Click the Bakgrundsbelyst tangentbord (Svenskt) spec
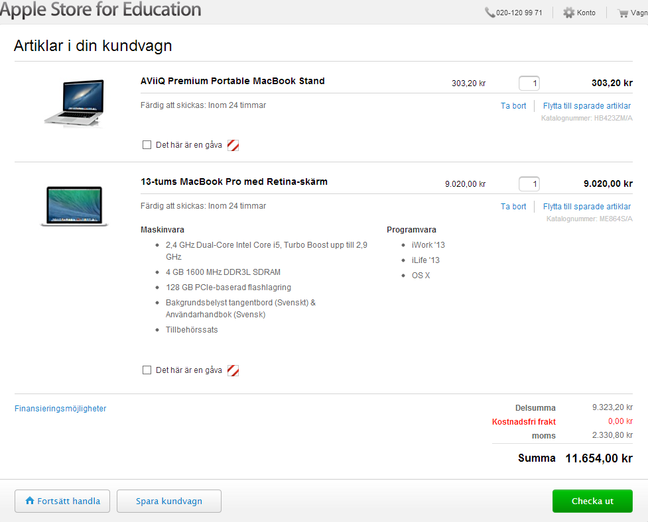The image size is (648, 522). click(241, 309)
